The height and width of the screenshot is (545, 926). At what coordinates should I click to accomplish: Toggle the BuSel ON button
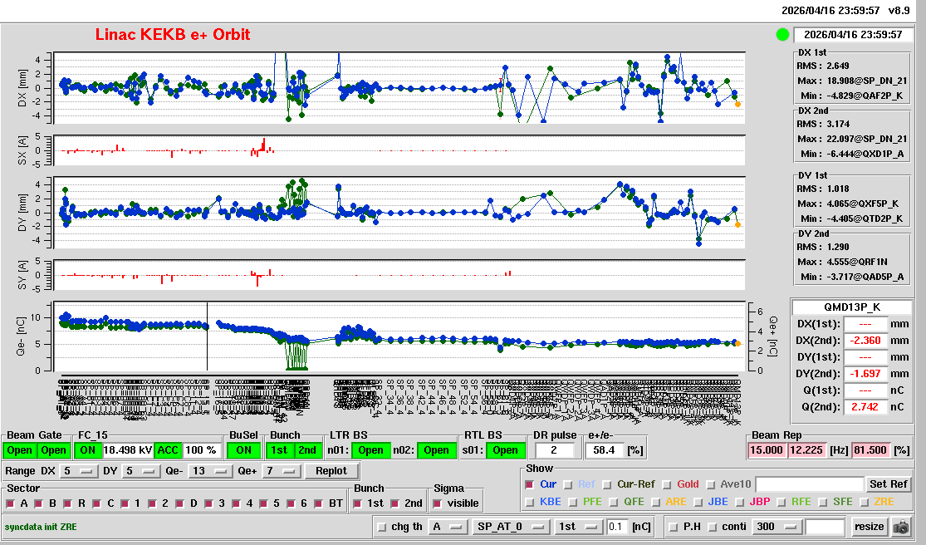[243, 450]
